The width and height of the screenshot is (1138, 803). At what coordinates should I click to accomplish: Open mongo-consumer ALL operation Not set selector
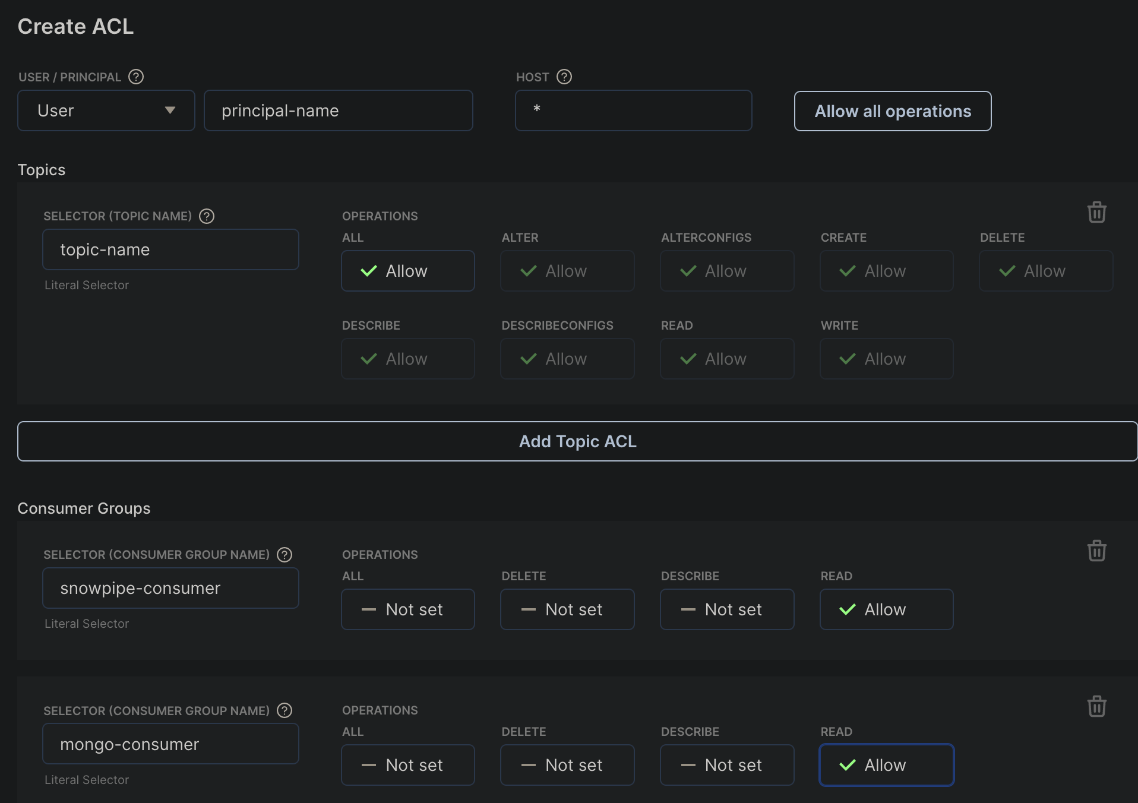(408, 765)
